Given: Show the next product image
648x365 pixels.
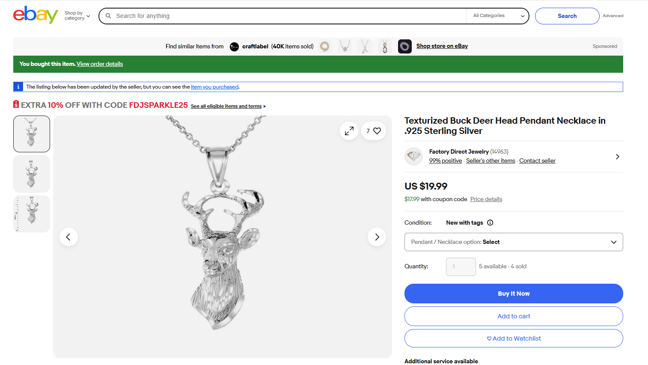Looking at the screenshot, I should click(x=377, y=237).
